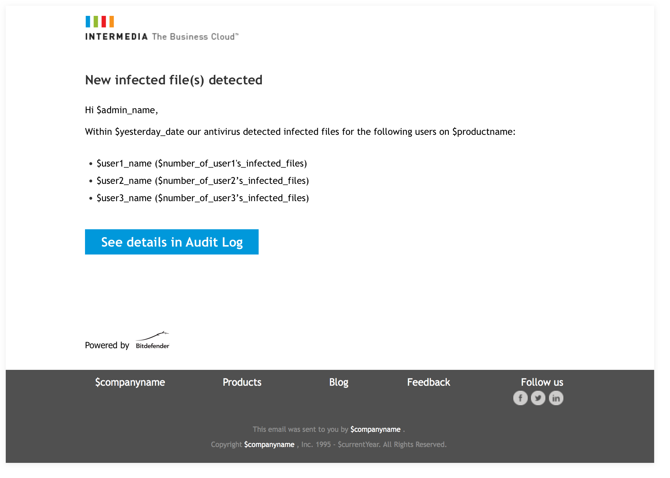Screen dimensions: 670x478
Task: Select the $user1_name list entry
Action: click(202, 163)
